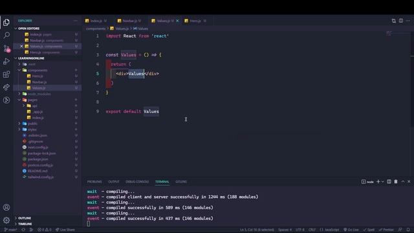
Task: Collapse the LEARNINGONLINE project section
Action: coord(31,58)
